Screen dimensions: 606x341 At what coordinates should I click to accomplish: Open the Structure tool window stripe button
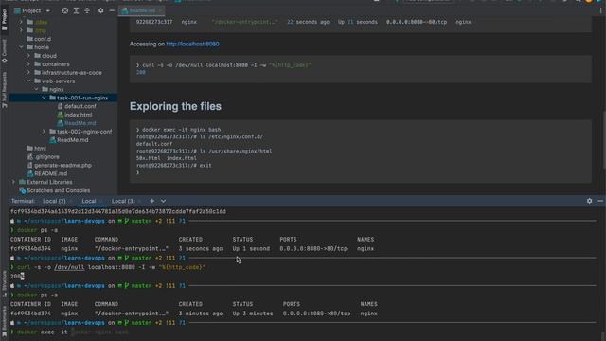[x=4, y=283]
